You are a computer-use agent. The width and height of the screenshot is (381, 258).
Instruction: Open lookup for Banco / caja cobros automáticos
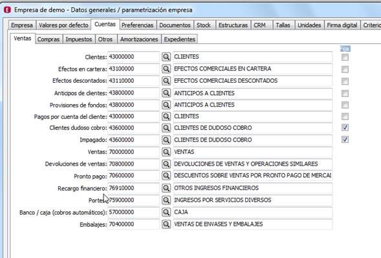pyautogui.click(x=166, y=212)
